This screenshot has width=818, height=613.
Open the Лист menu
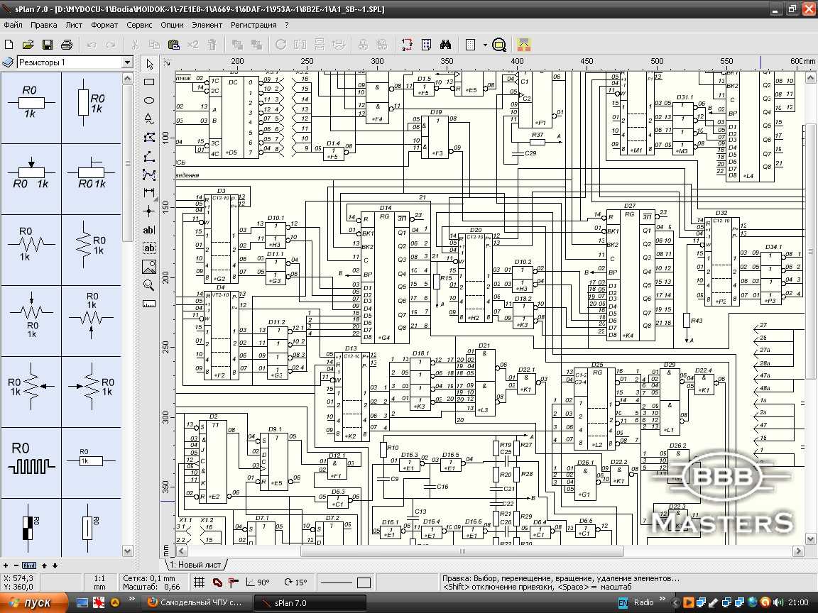pos(74,25)
